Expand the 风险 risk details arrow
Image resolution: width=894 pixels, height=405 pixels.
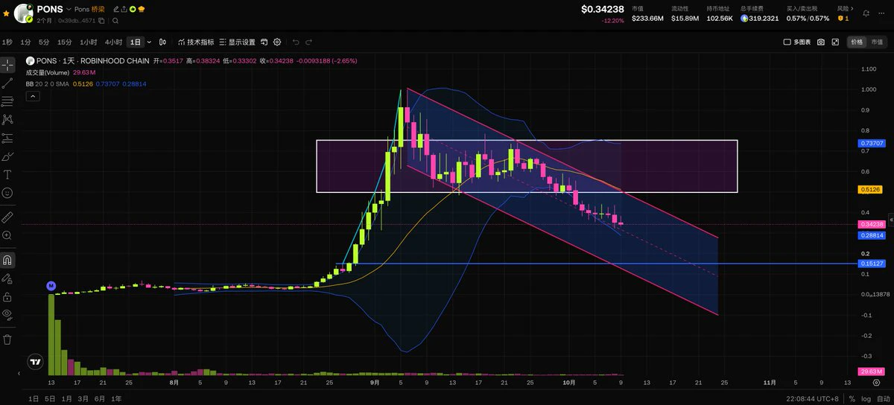[x=852, y=9]
